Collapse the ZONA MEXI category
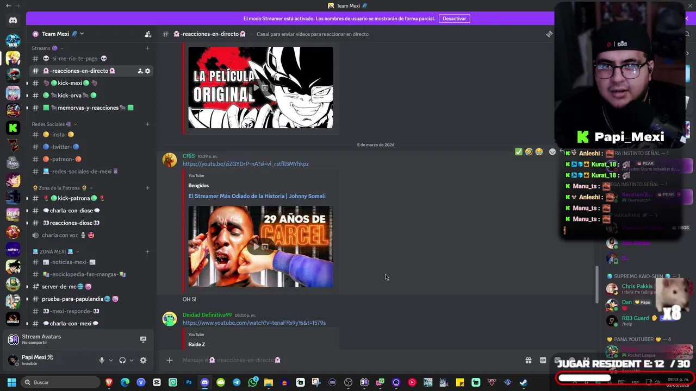Image resolution: width=696 pixels, height=391 pixels. pyautogui.click(x=55, y=251)
